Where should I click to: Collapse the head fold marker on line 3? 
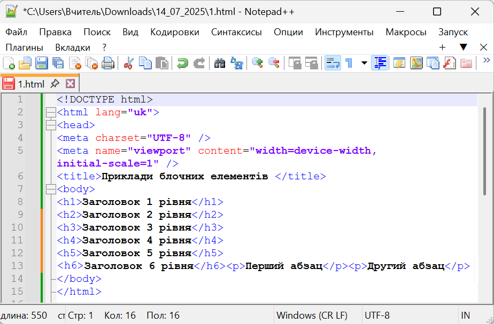(x=51, y=125)
